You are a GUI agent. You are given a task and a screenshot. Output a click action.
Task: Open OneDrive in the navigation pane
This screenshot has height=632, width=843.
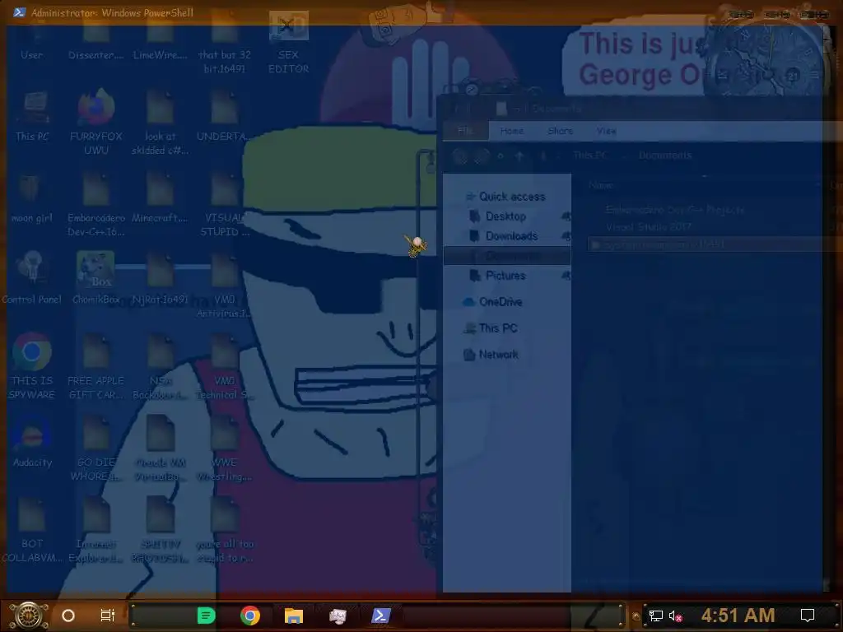(492, 302)
